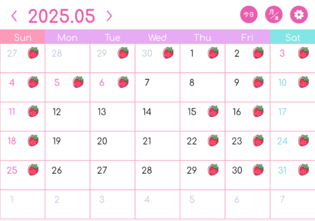The image size is (315, 221).
Task: Click the strawberry icon on April 27
Action: 33,53
